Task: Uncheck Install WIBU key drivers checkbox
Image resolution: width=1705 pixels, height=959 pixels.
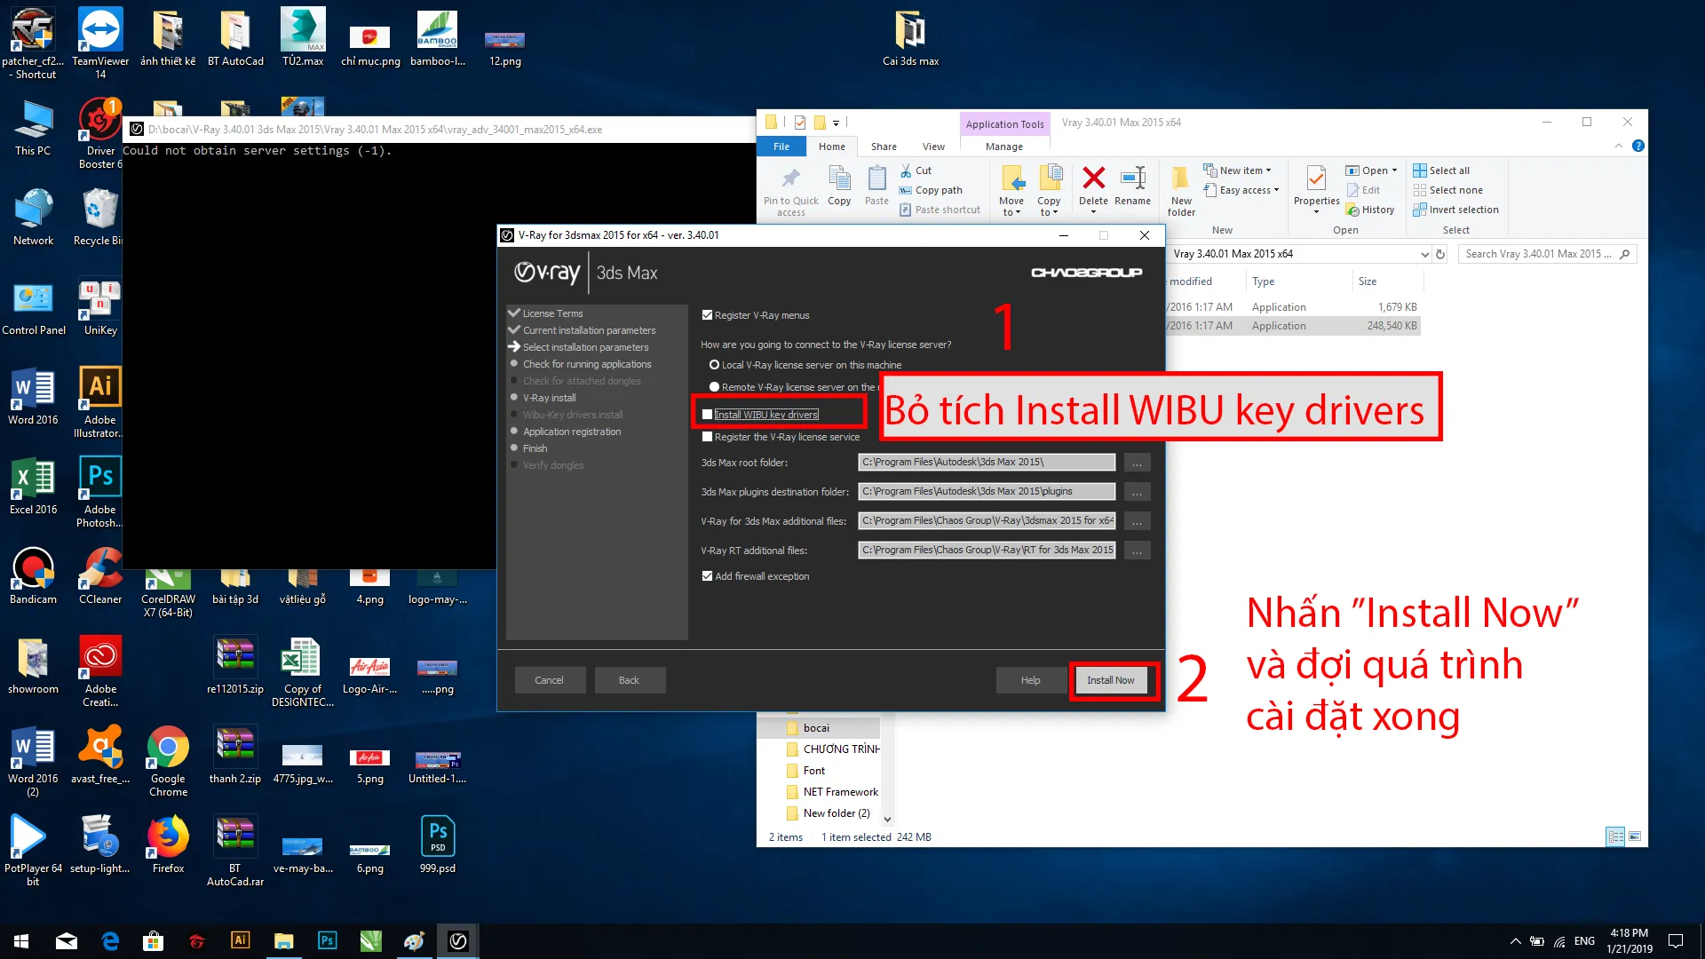Action: pyautogui.click(x=708, y=415)
